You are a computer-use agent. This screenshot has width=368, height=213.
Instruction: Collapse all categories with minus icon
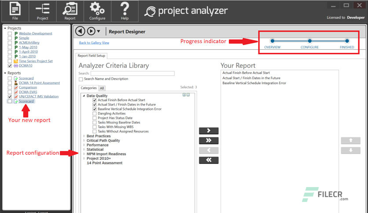point(188,95)
